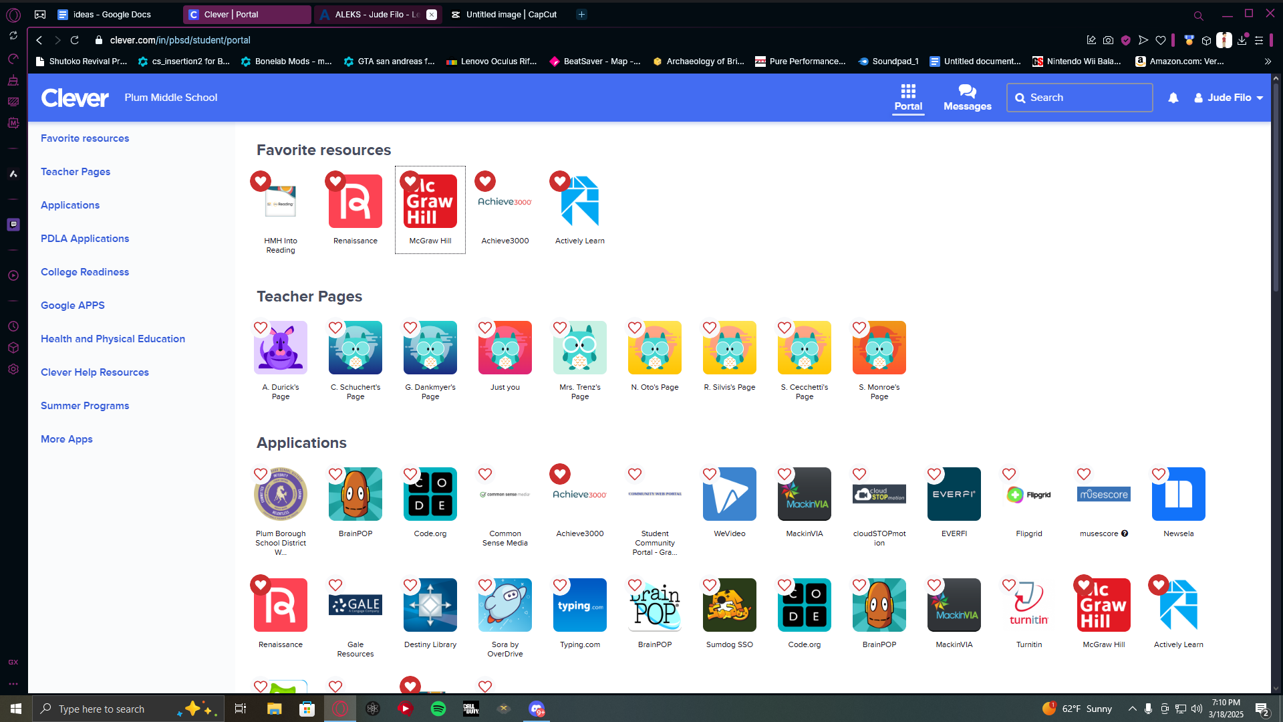Jump to Clever Help Resources
Viewport: 1283px width, 722px height.
[x=95, y=372]
